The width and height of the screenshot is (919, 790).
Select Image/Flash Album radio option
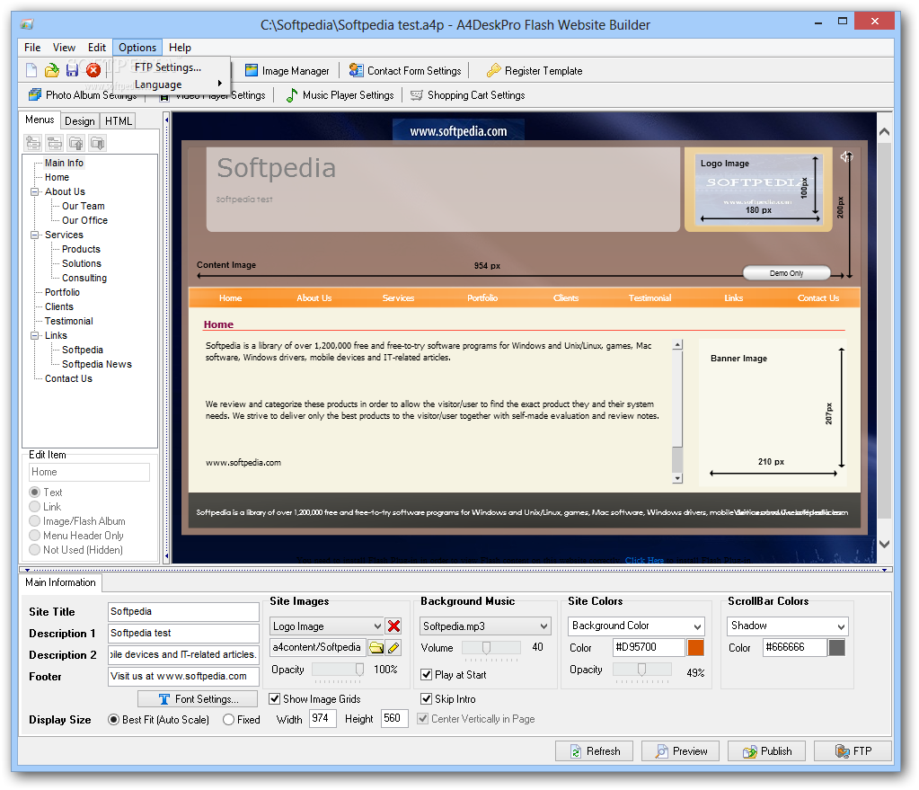pyautogui.click(x=34, y=520)
